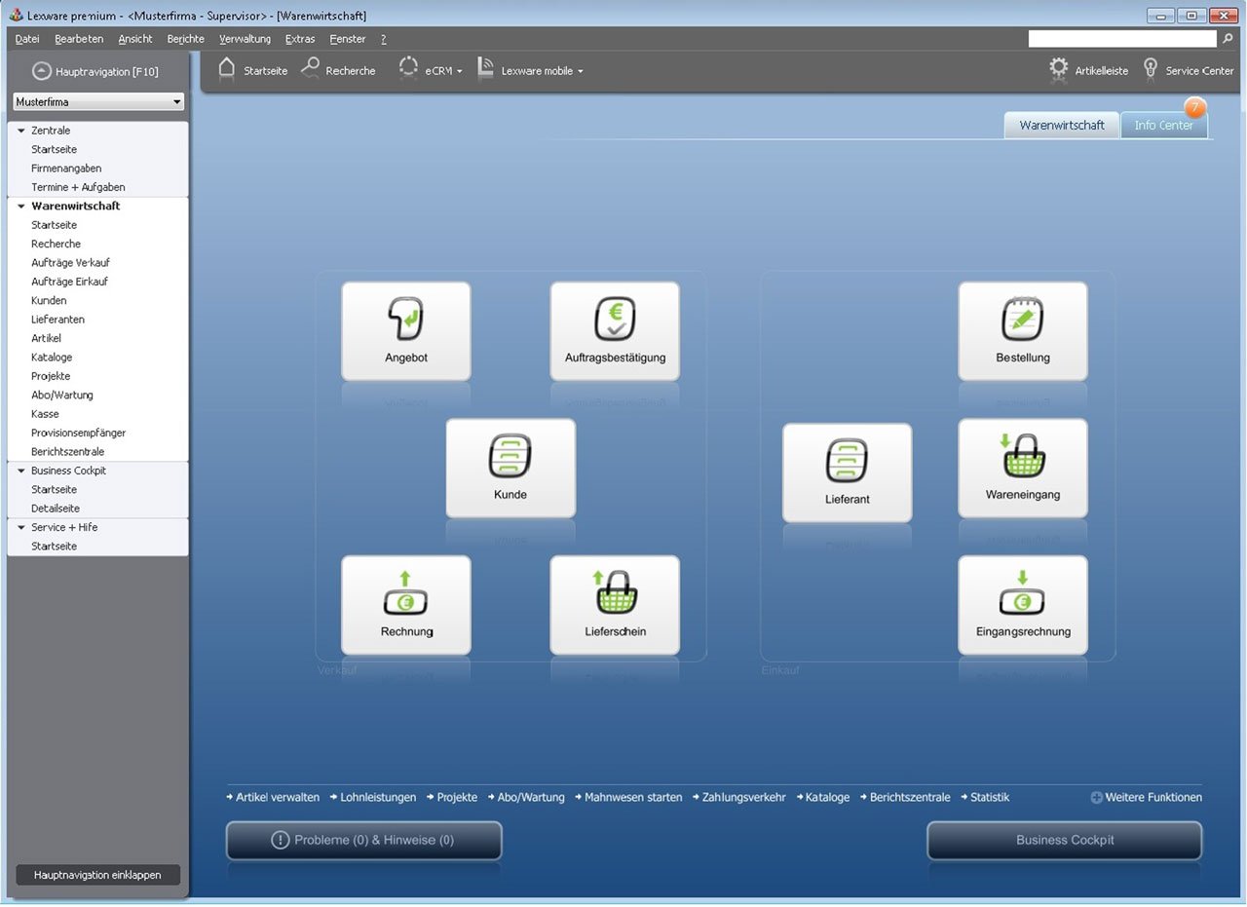Click the Hauptnavigation collapse arrow icon
The width and height of the screenshot is (1247, 907).
point(42,71)
